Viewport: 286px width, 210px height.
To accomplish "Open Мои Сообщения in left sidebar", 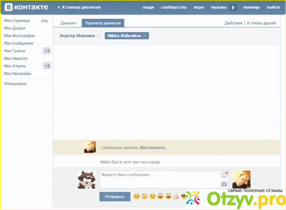I will tap(19, 43).
